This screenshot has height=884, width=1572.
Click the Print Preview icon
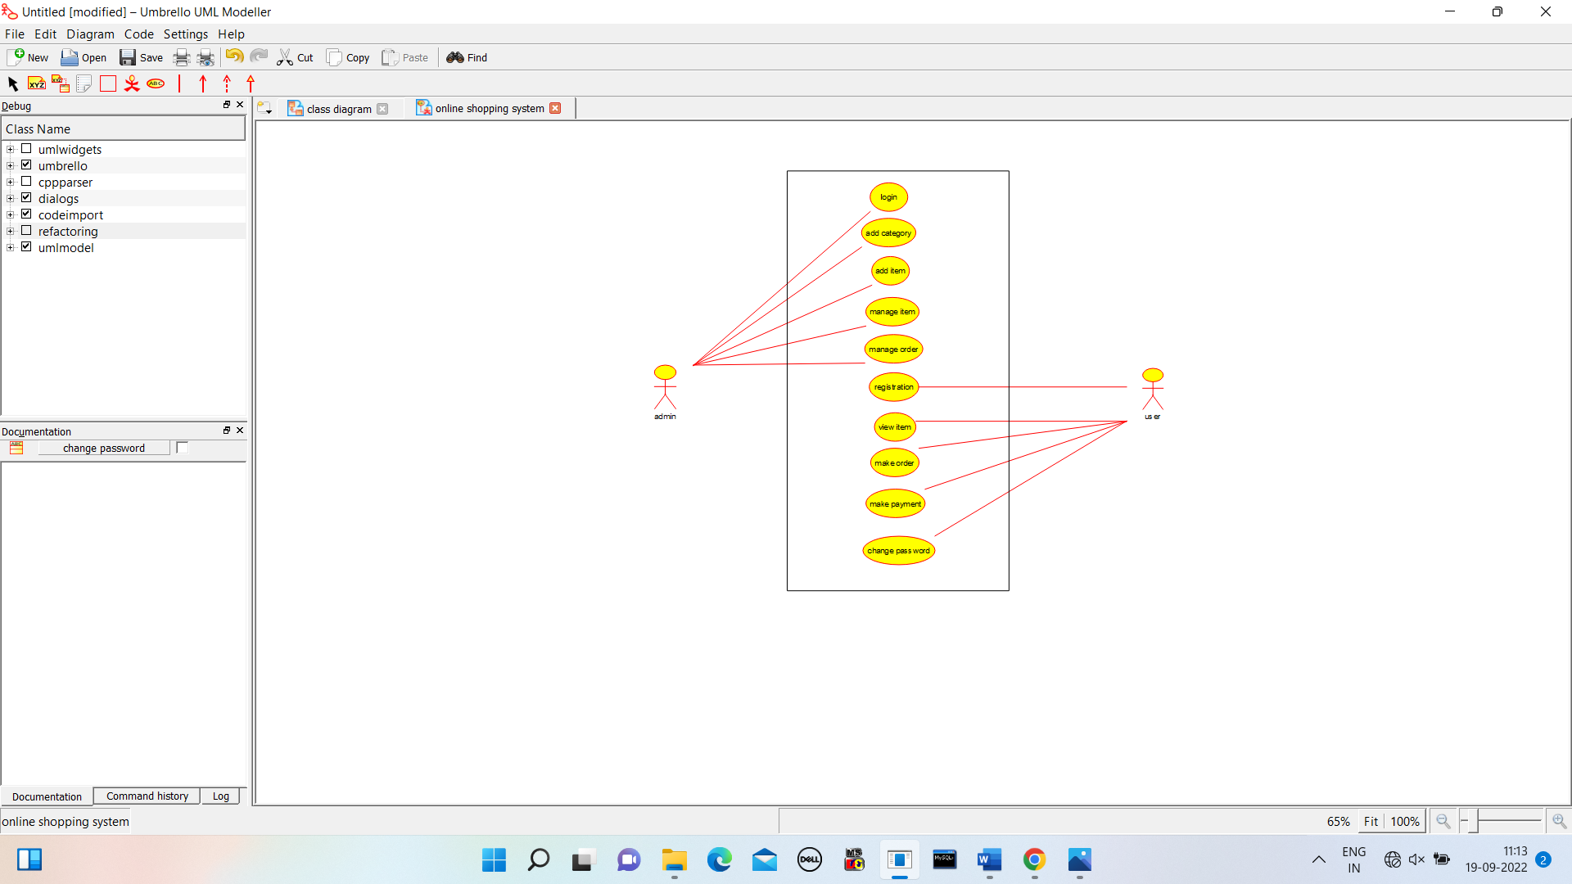(x=206, y=57)
